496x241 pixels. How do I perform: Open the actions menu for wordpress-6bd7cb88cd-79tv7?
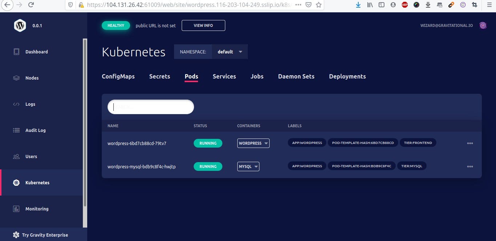[470, 143]
